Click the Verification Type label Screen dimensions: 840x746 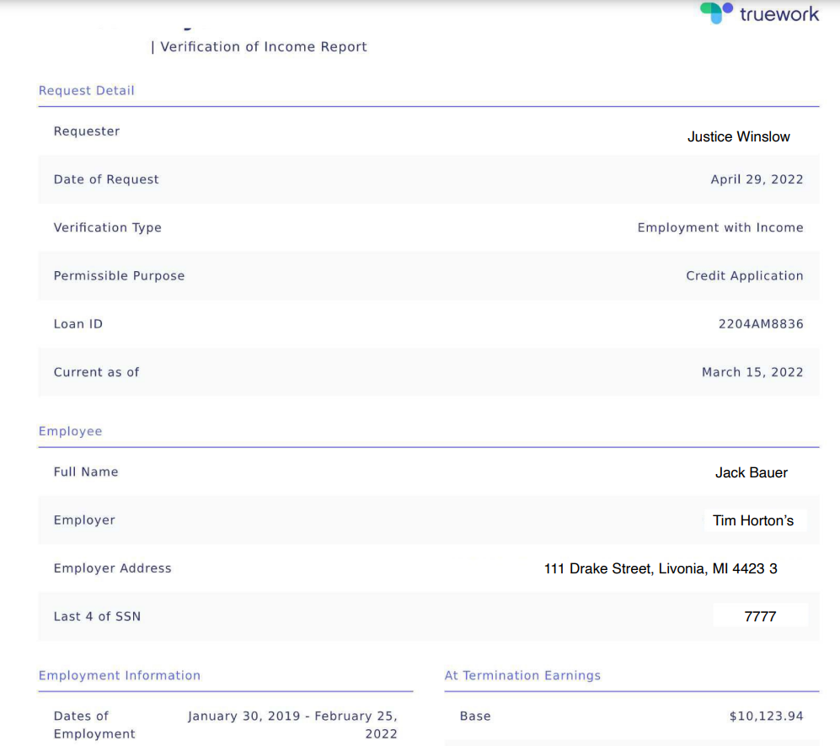pyautogui.click(x=108, y=227)
